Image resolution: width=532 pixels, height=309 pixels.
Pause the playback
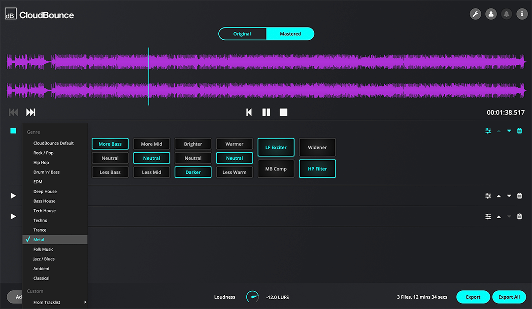tap(266, 112)
